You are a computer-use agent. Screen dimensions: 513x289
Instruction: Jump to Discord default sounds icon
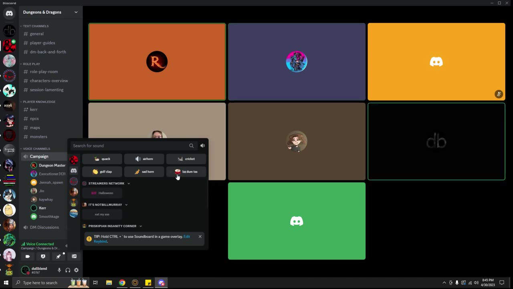74,171
